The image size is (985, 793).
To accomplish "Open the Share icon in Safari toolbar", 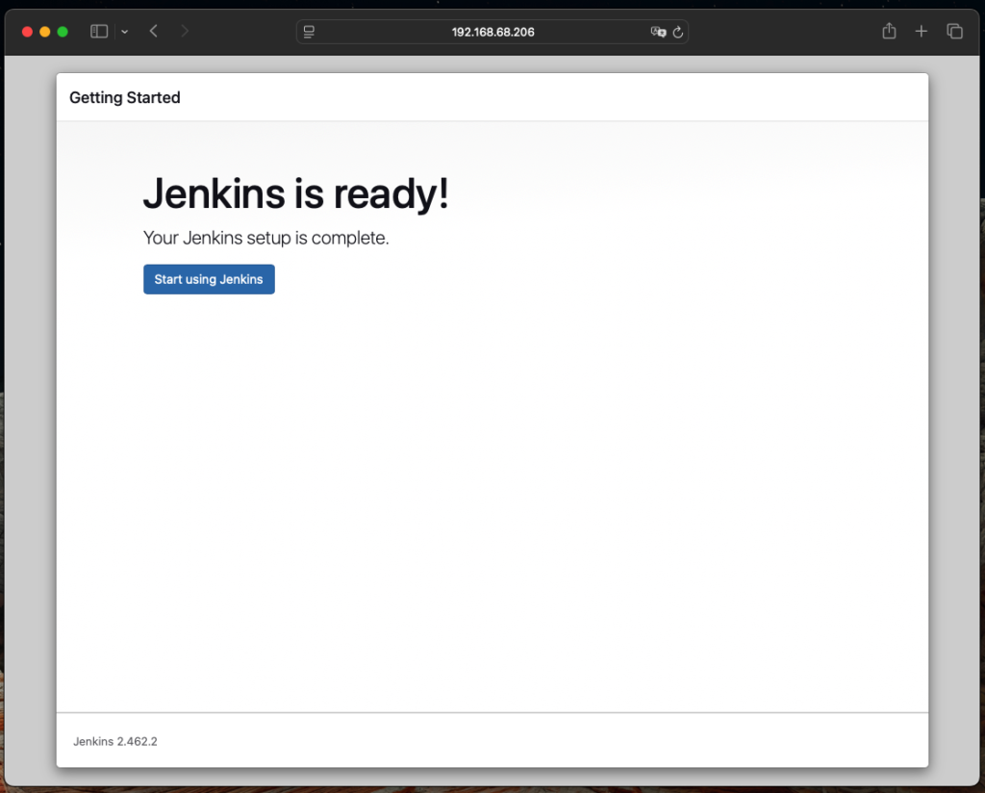I will click(889, 31).
